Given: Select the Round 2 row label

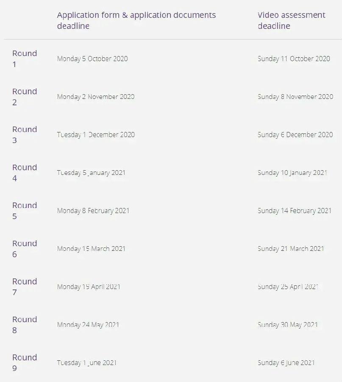Looking at the screenshot, I should click(x=25, y=97).
